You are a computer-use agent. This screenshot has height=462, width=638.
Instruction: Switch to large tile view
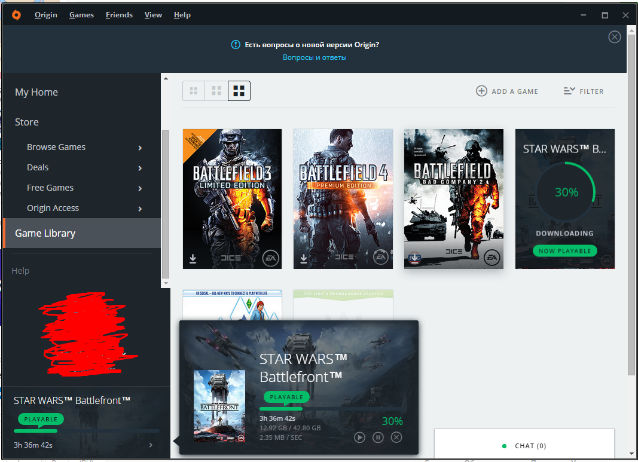click(x=239, y=91)
